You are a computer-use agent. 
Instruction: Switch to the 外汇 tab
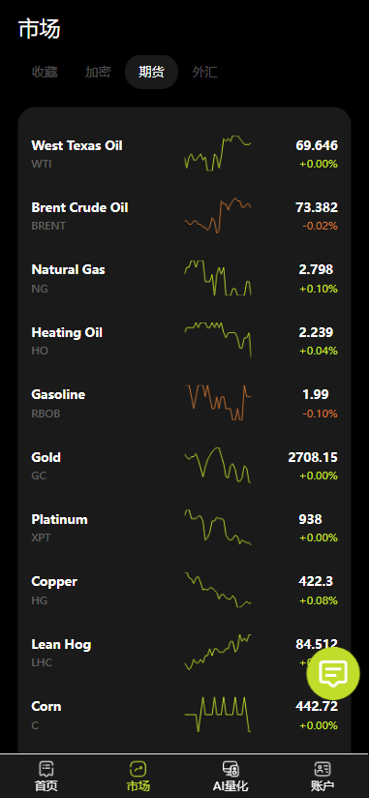tap(204, 73)
